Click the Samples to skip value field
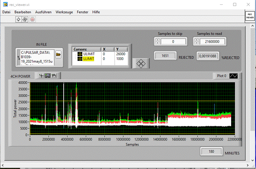 tap(173, 42)
